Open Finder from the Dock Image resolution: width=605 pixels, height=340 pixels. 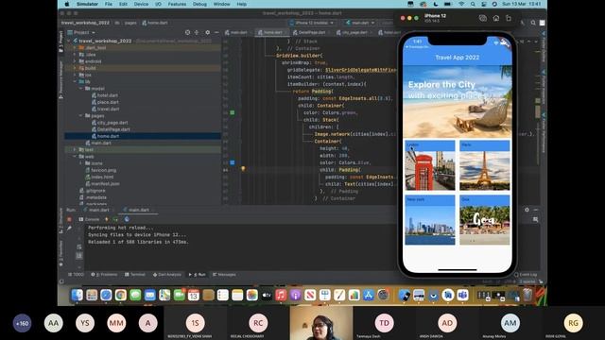click(78, 295)
